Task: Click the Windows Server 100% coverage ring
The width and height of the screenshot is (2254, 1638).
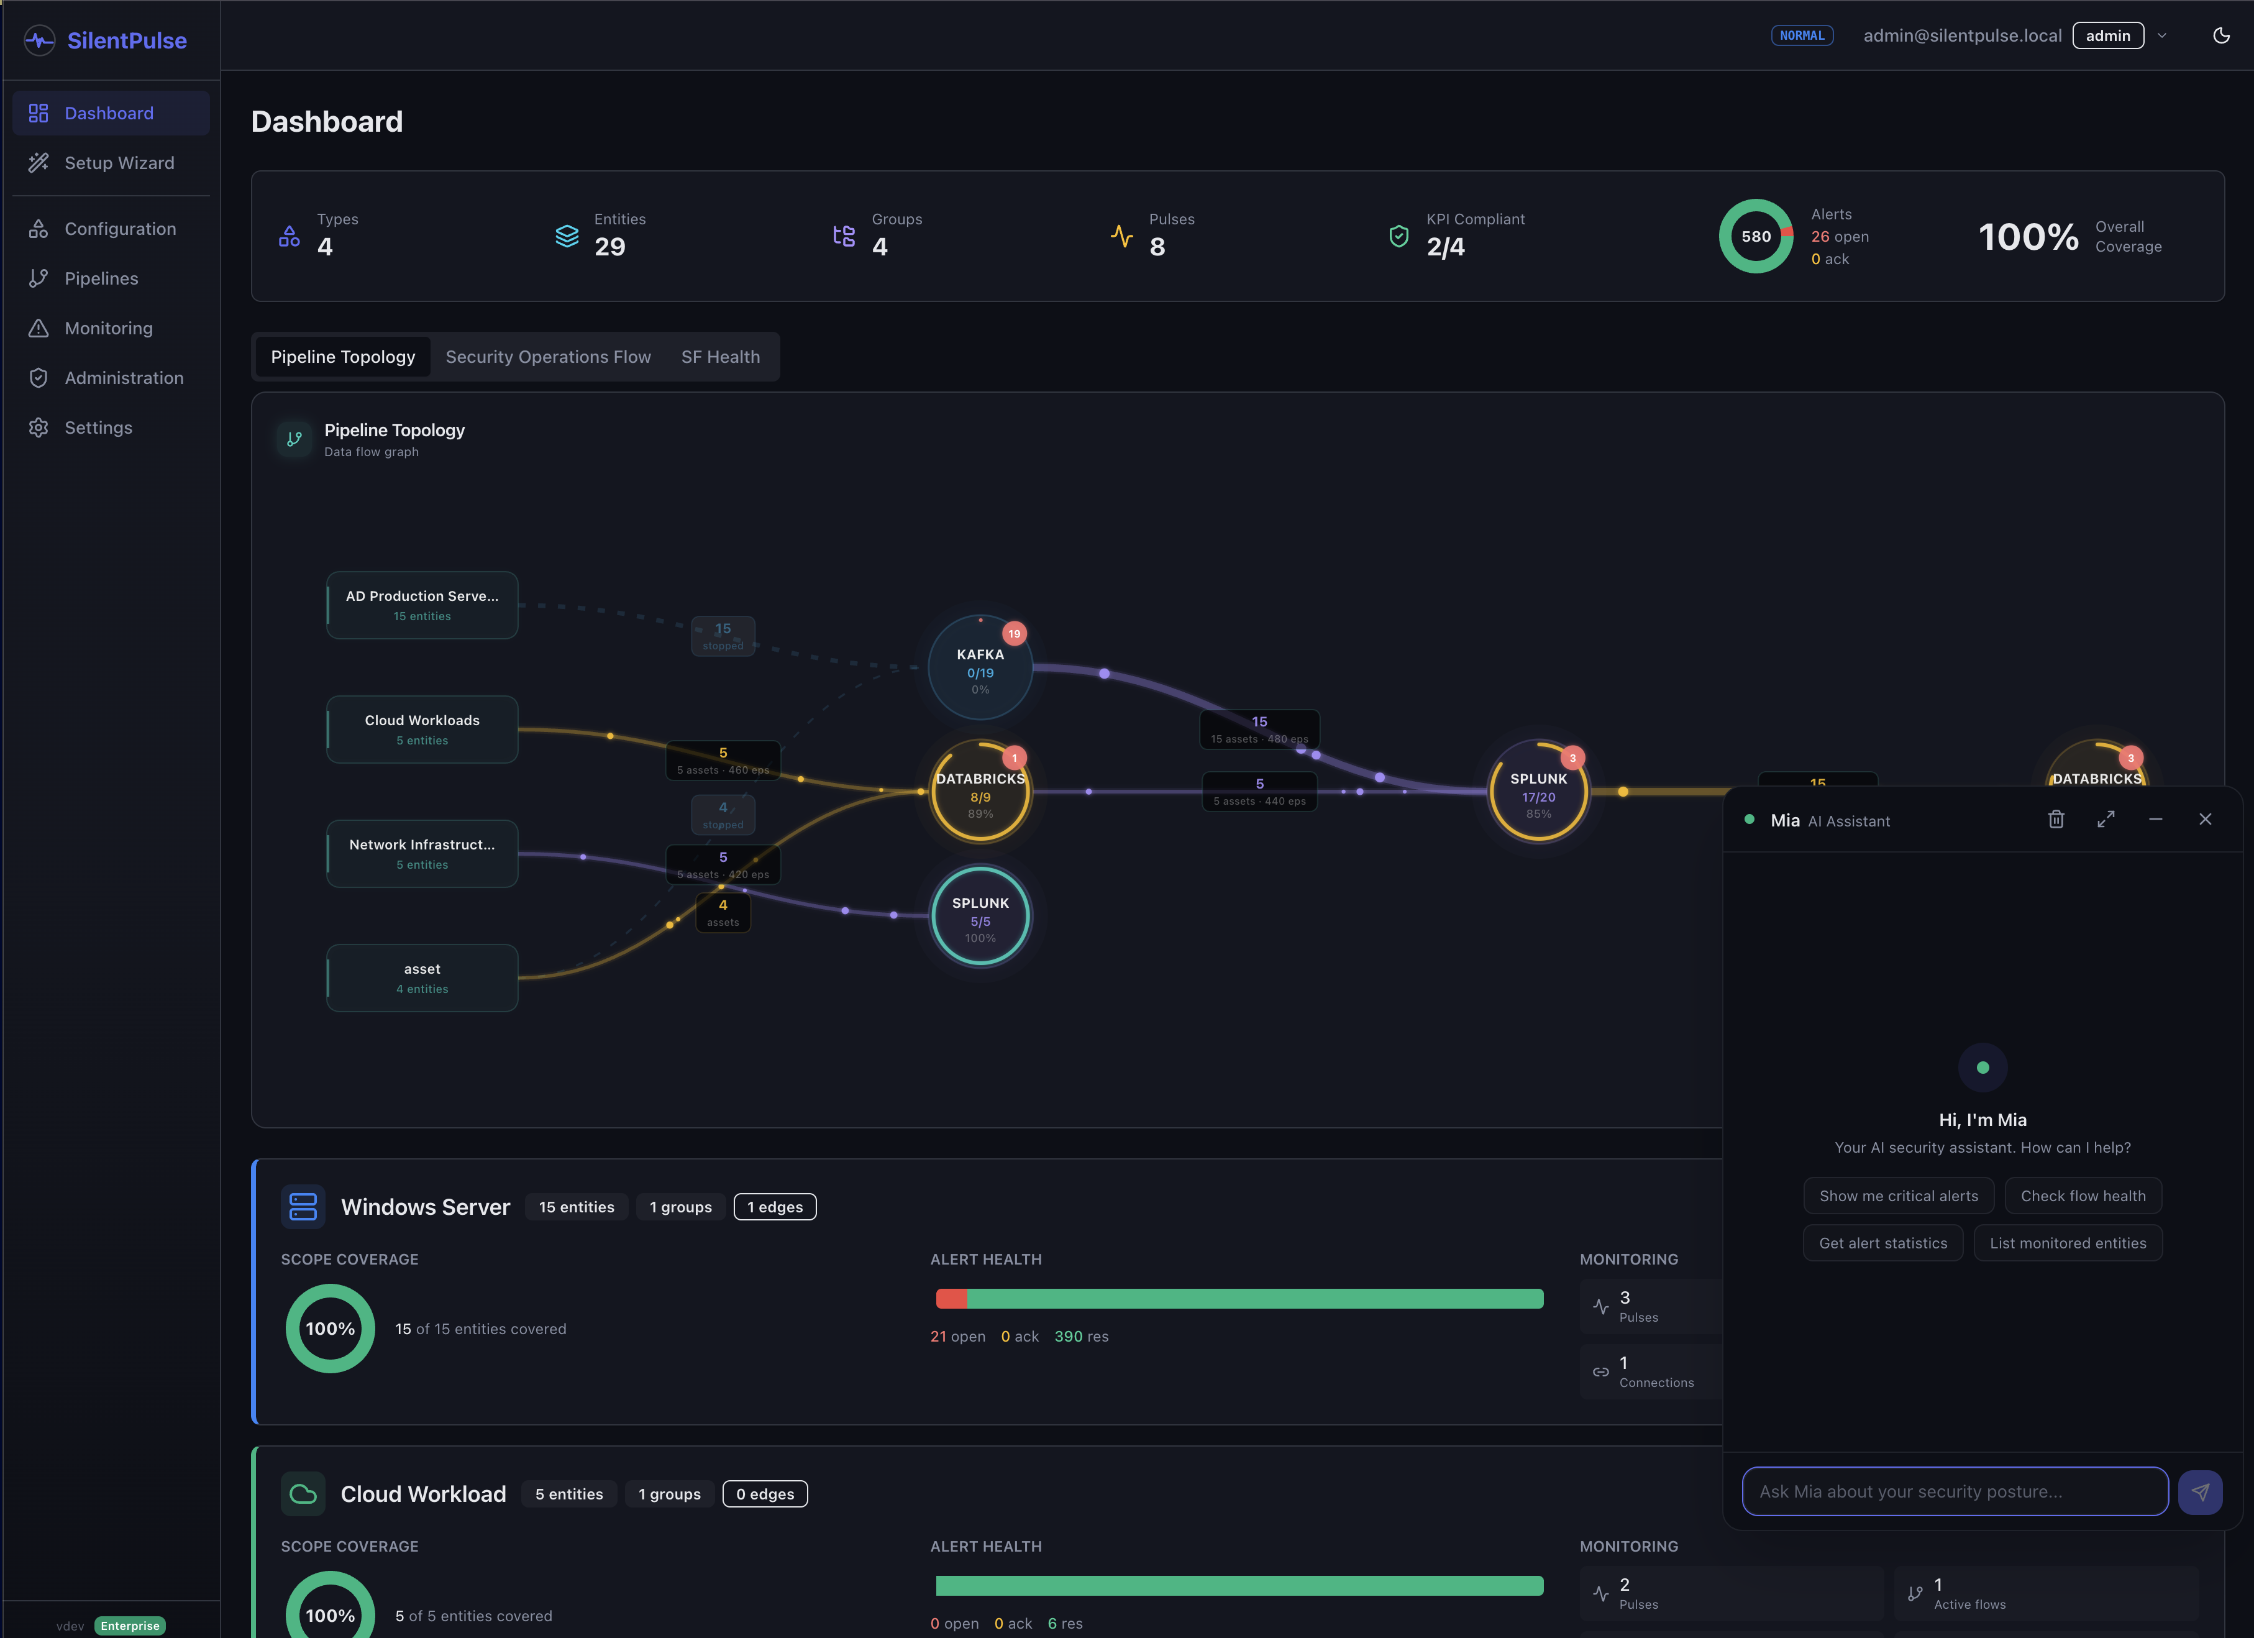Action: (330, 1328)
